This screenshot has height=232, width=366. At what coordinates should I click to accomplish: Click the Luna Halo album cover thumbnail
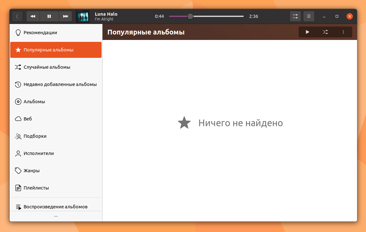(x=83, y=16)
